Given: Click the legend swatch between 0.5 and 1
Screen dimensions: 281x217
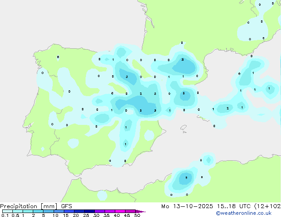Looking at the screenshot, I should coord(18,211).
